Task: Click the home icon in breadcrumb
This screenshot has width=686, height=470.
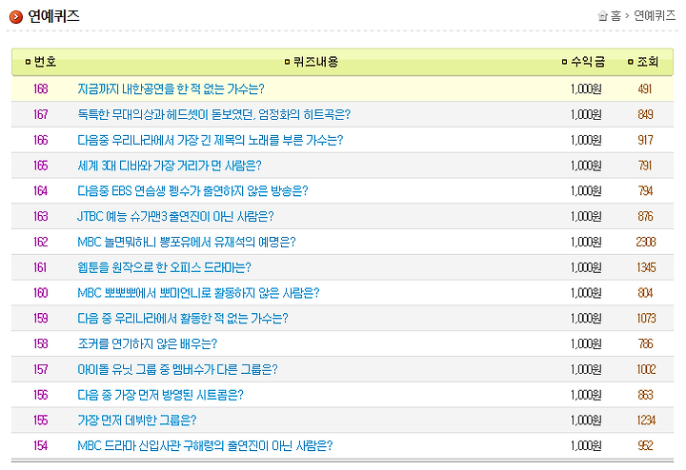Action: pos(602,16)
